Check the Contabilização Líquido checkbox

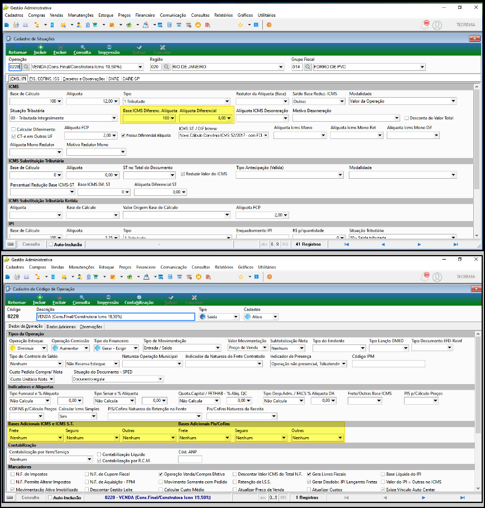pyautogui.click(x=99, y=454)
